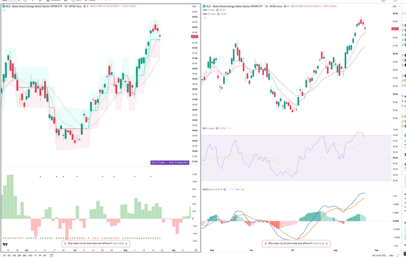Select the 1D date range
This screenshot has height=258, width=406.
tap(4, 256)
